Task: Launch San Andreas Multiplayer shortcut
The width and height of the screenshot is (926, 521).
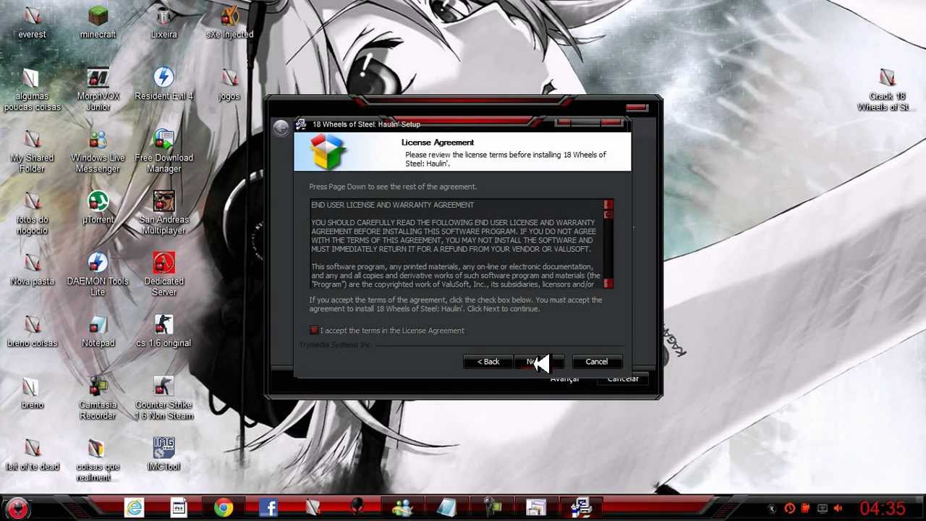Action: pyautogui.click(x=163, y=213)
